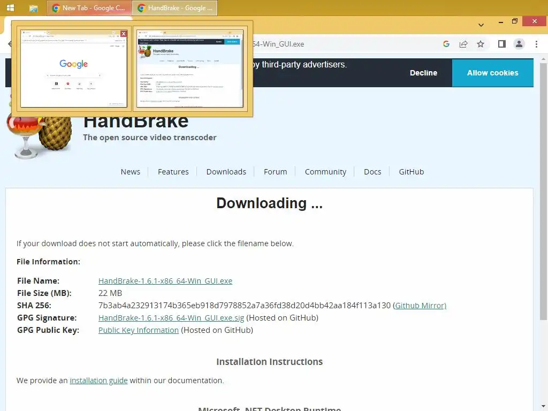Click the HandBrake-1.6.1-x86_64-Win_GUI.exe.sig signature link
548x411 pixels.
[171, 318]
